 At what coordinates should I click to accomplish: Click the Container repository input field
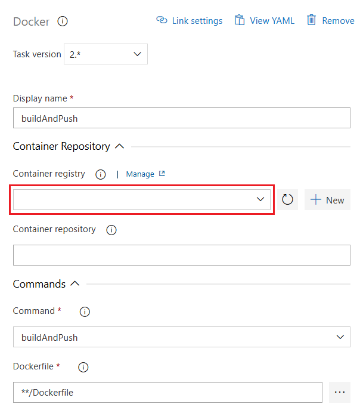click(181, 255)
